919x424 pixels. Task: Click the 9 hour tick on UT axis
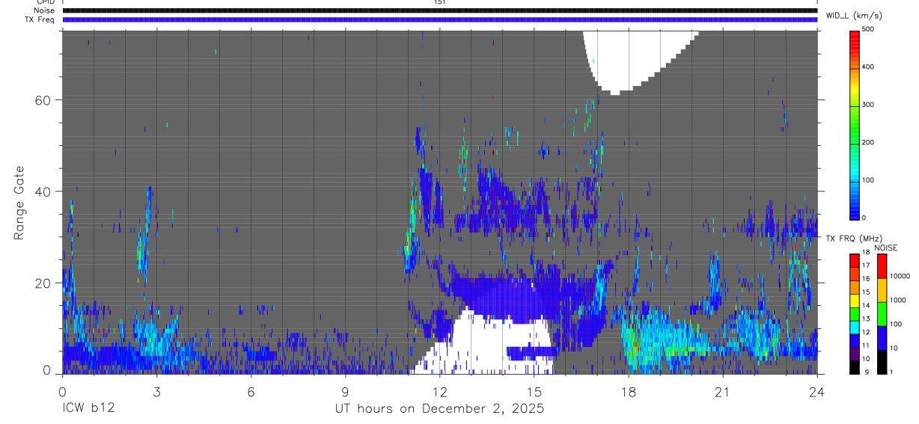[345, 392]
